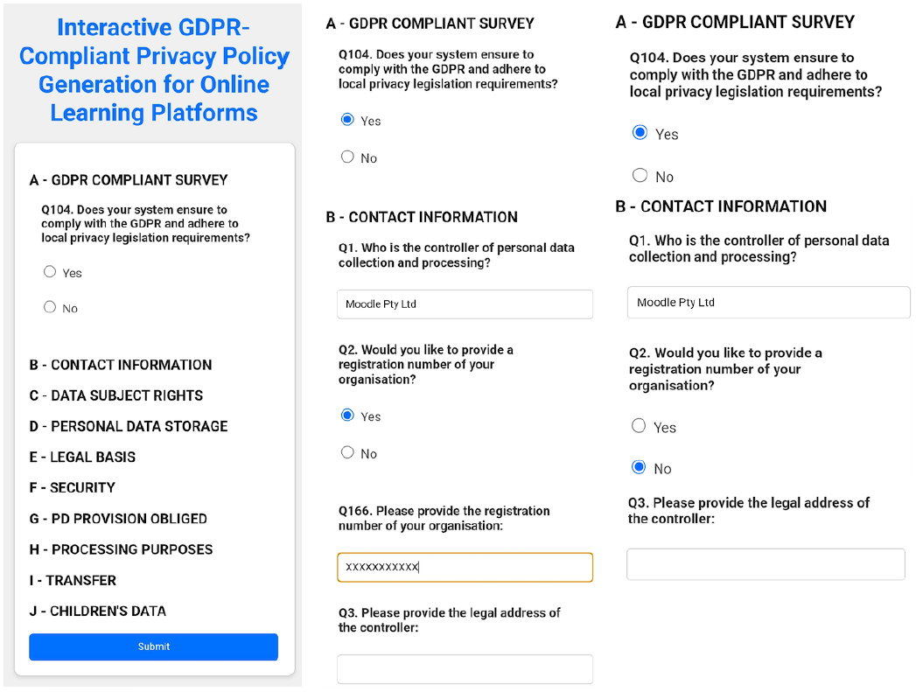Select Yes for Q2 registration number question
Viewport: 916px width, 692px height.
347,415
